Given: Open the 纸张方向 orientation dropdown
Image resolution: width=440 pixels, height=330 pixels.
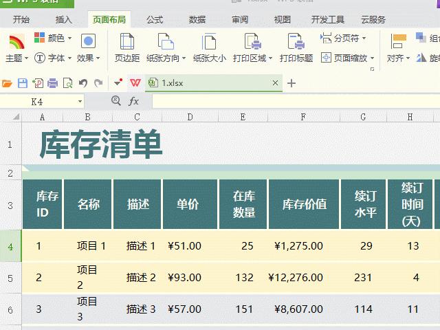Looking at the screenshot, I should pyautogui.click(x=166, y=58).
